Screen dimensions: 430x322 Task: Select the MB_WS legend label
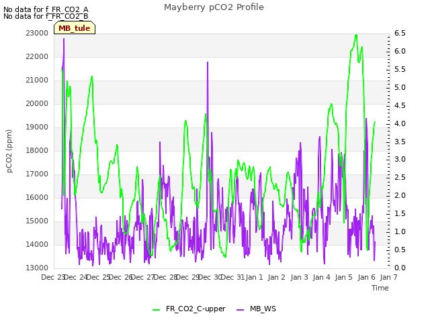(x=263, y=309)
